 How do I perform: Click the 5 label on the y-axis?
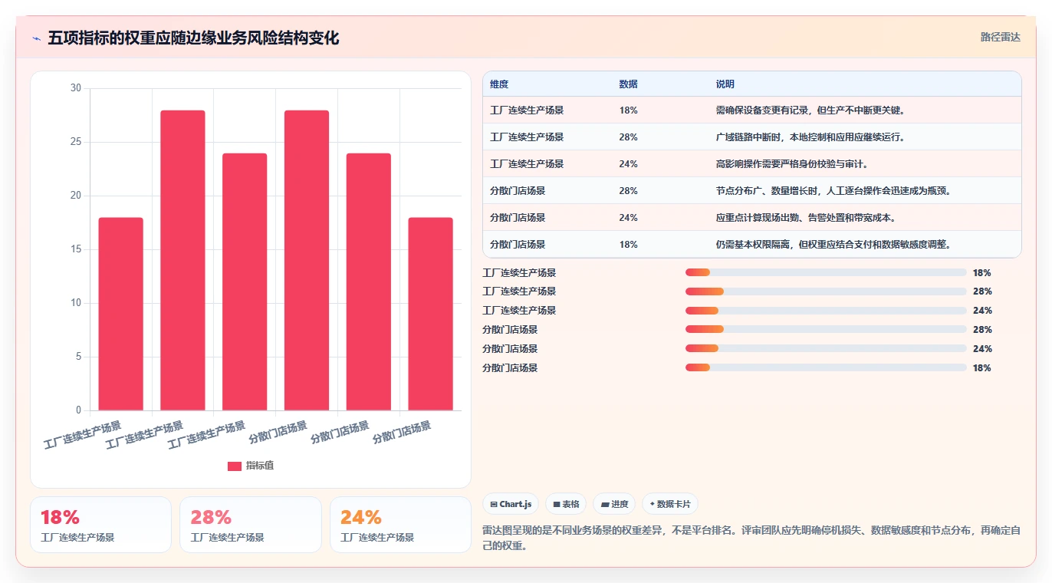78,357
